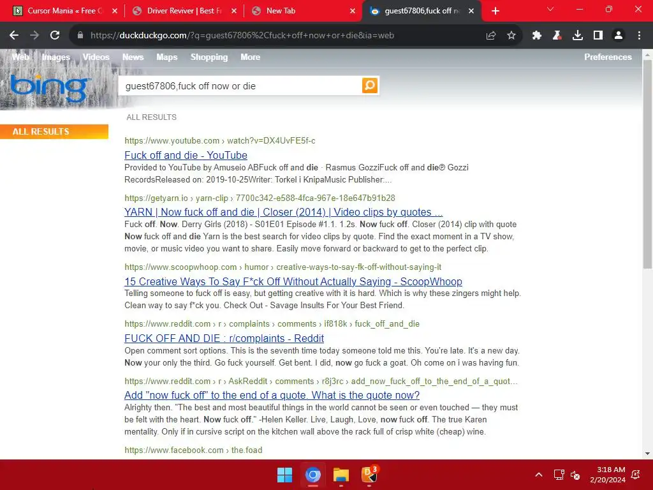Screen dimensions: 653x490
Task: Close the Driver Reviver tab
Action: coord(234,11)
